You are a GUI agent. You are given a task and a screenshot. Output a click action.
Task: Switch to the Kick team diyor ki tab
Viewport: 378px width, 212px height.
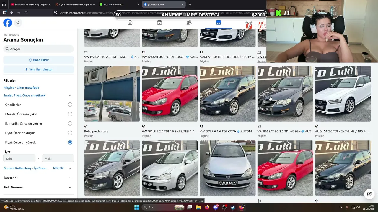[119, 4]
